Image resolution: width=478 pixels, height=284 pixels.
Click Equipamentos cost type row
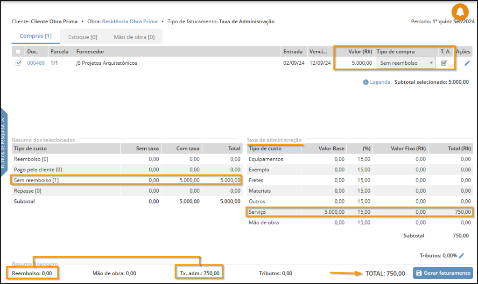360,159
